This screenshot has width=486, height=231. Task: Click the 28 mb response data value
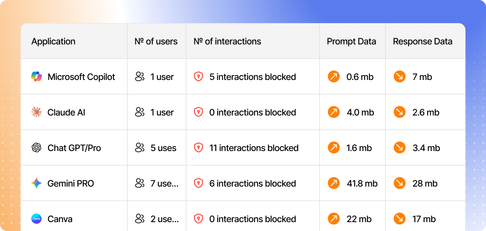coord(425,183)
